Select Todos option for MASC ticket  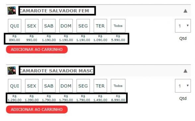tap(118, 86)
